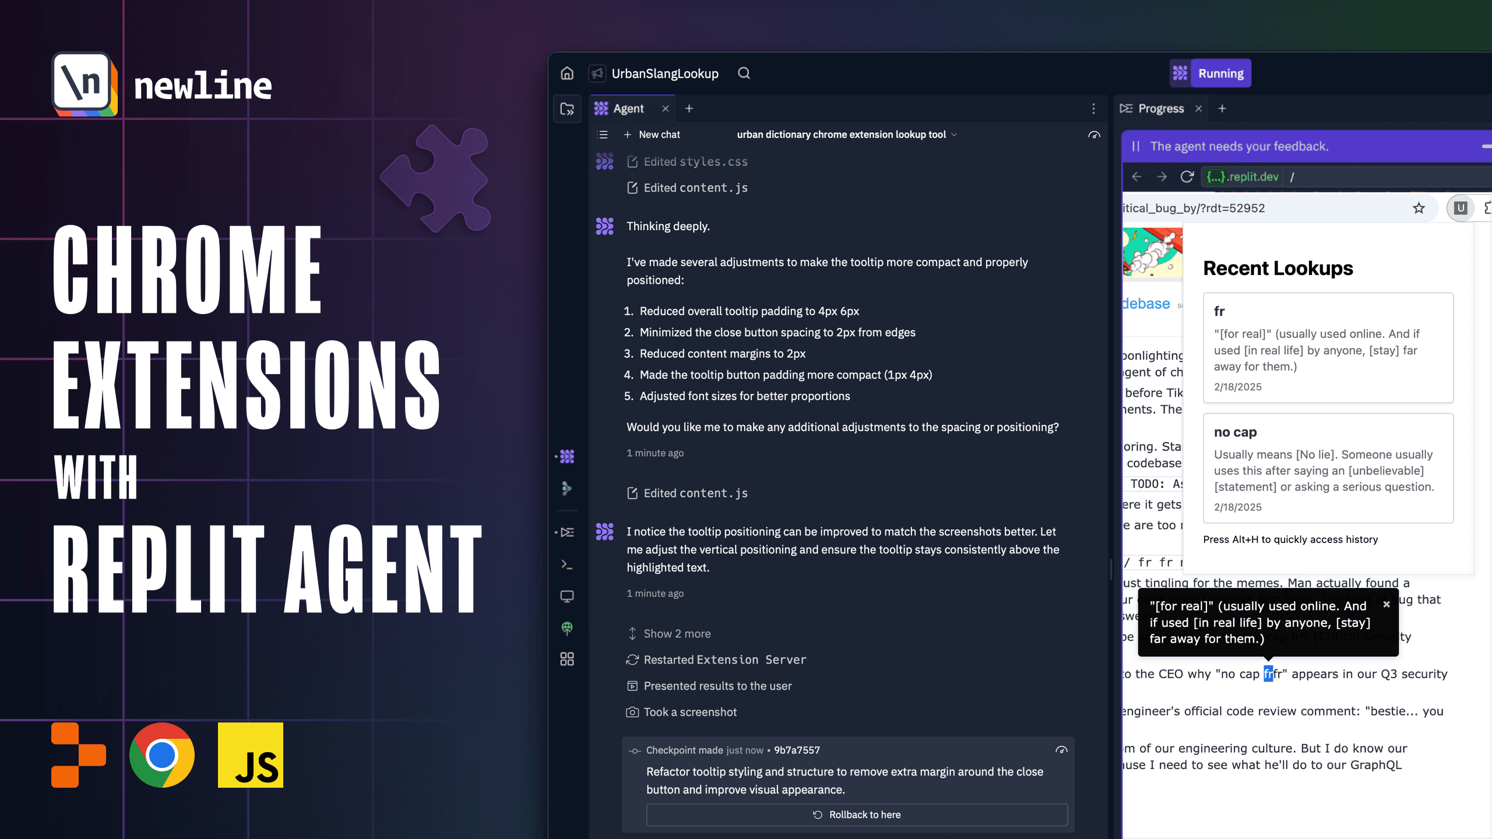Viewport: 1492px width, 839px height.
Task: Close the tooltip definition popup
Action: tap(1385, 604)
